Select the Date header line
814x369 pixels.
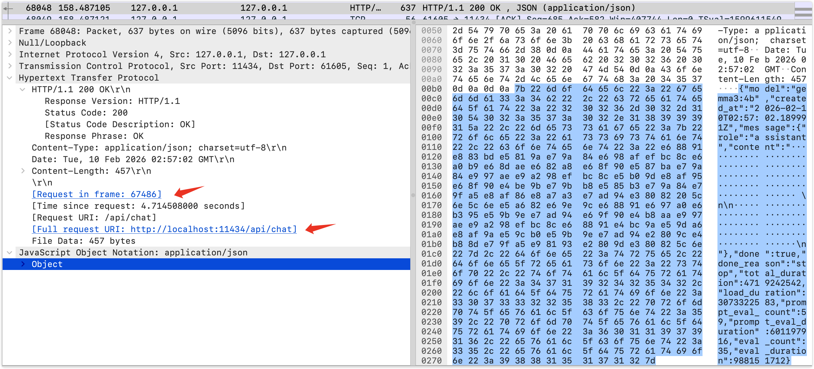133,159
